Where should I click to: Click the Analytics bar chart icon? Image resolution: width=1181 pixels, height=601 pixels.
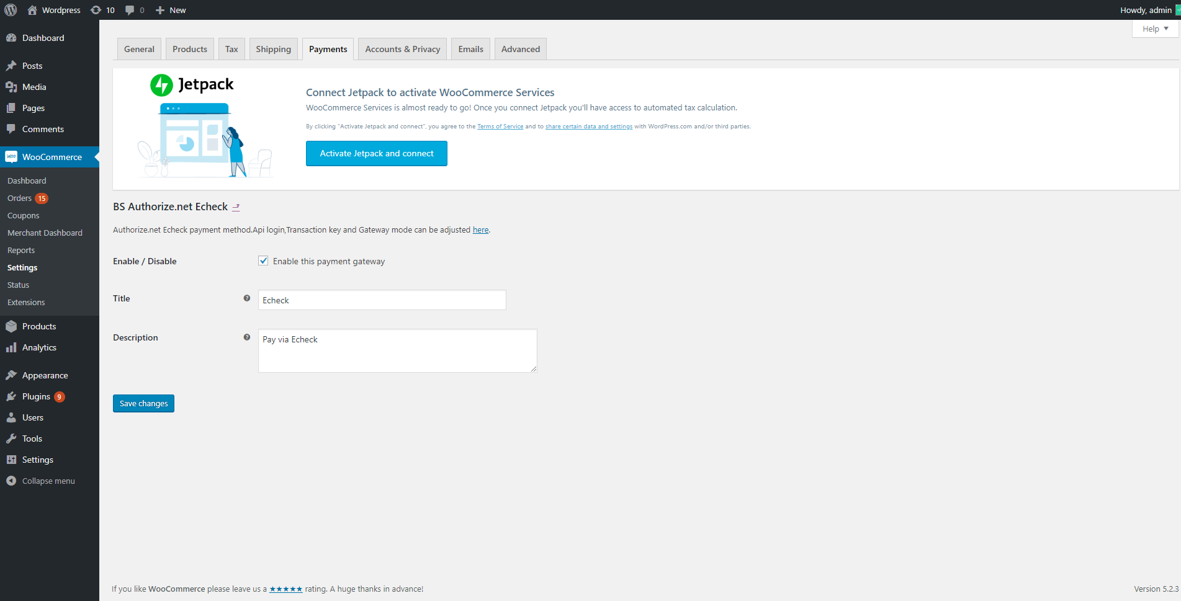(x=11, y=347)
